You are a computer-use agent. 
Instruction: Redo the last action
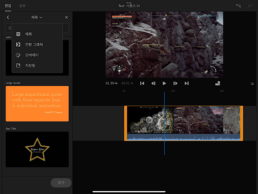[250, 6]
